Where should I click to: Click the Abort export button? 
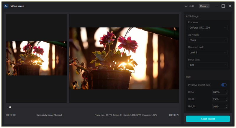coord(208,119)
